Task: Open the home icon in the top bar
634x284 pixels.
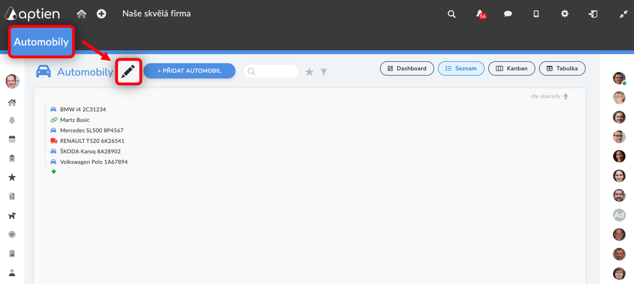Action: [x=81, y=14]
